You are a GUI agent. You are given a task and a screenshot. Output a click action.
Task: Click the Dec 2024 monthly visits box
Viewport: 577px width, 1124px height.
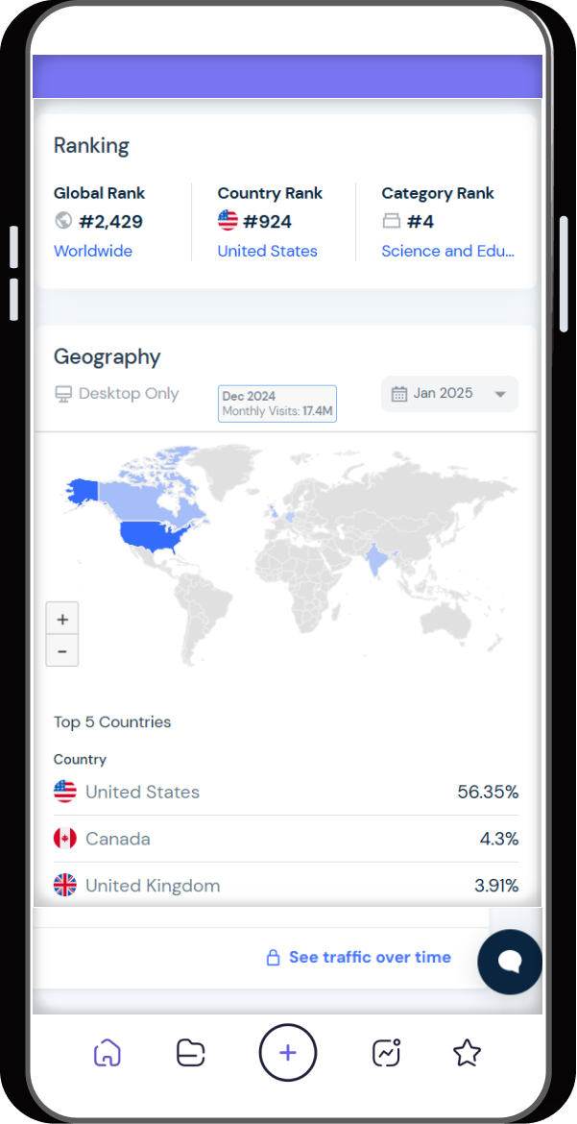pos(276,403)
